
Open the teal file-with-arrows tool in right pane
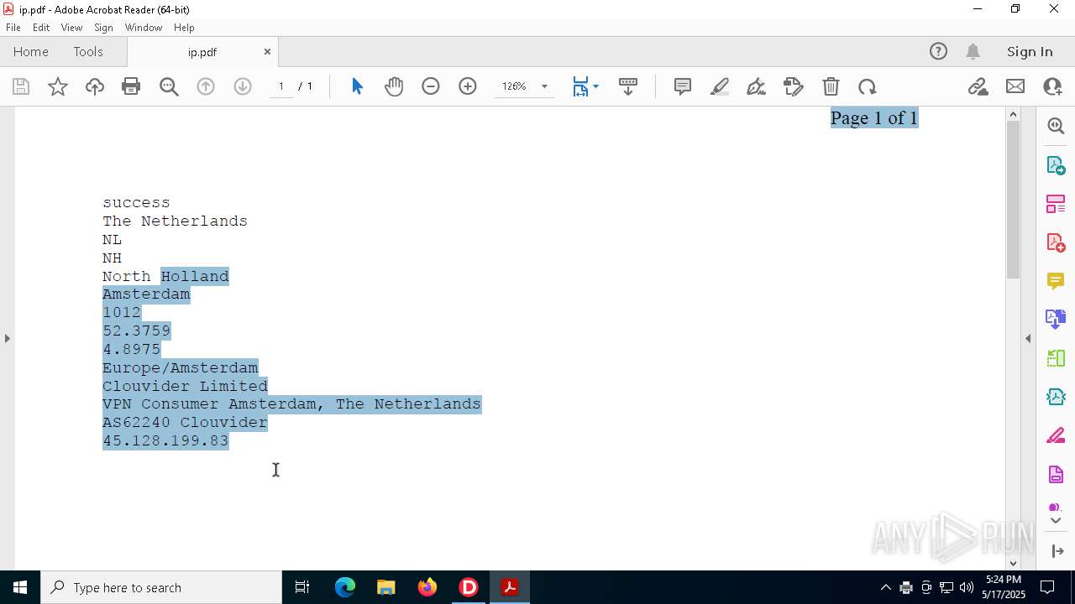[1056, 397]
